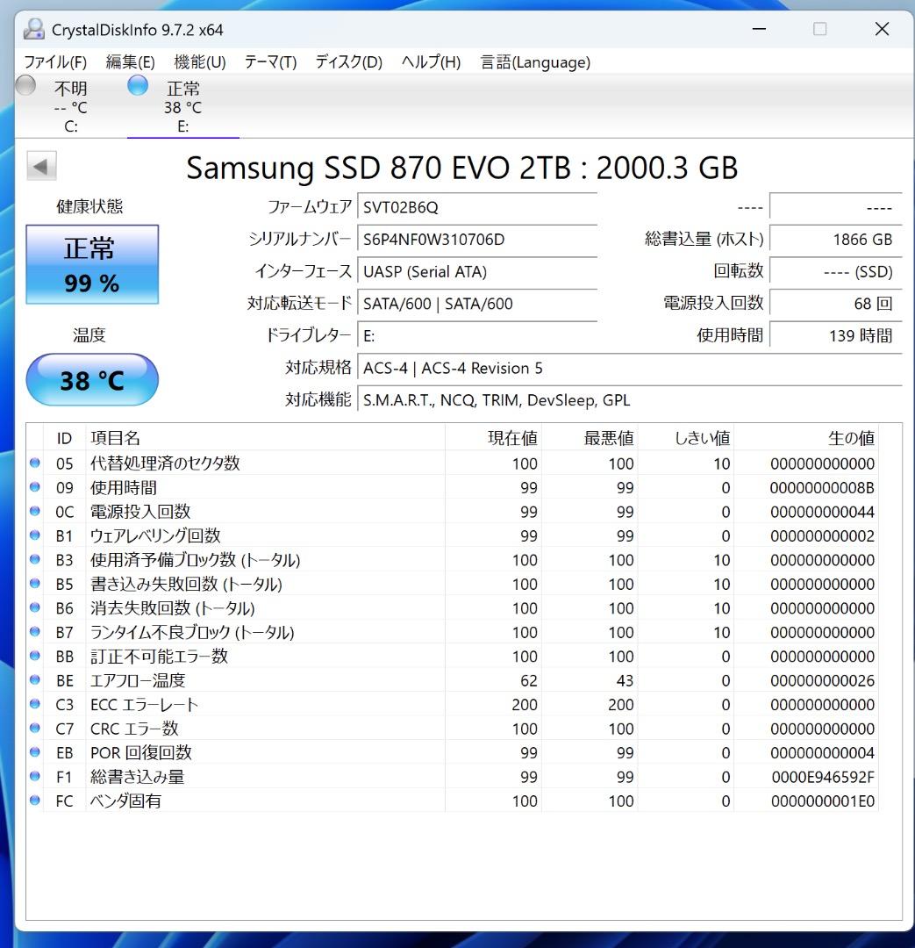
Task: Open the 言語(Language) menu
Action: click(x=535, y=62)
